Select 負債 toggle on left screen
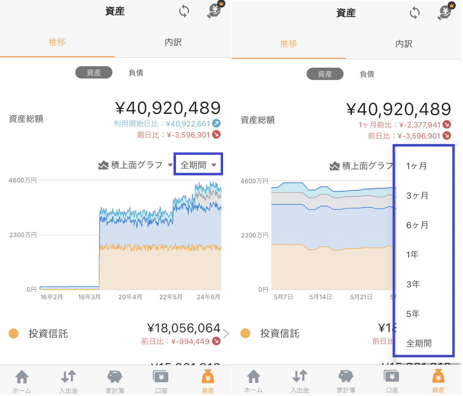Viewport: 463px width, 396px height. click(x=136, y=73)
